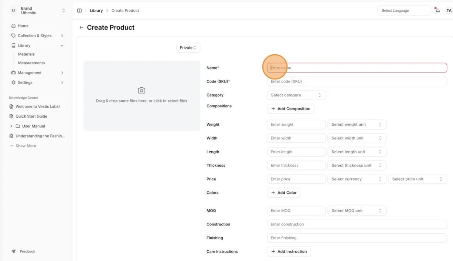
Task: Open Select MOQ unit dropdown
Action: point(357,211)
